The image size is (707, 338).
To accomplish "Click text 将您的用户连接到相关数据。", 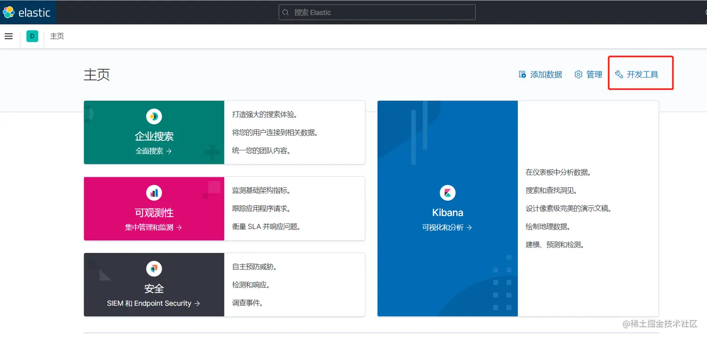I will tap(276, 133).
